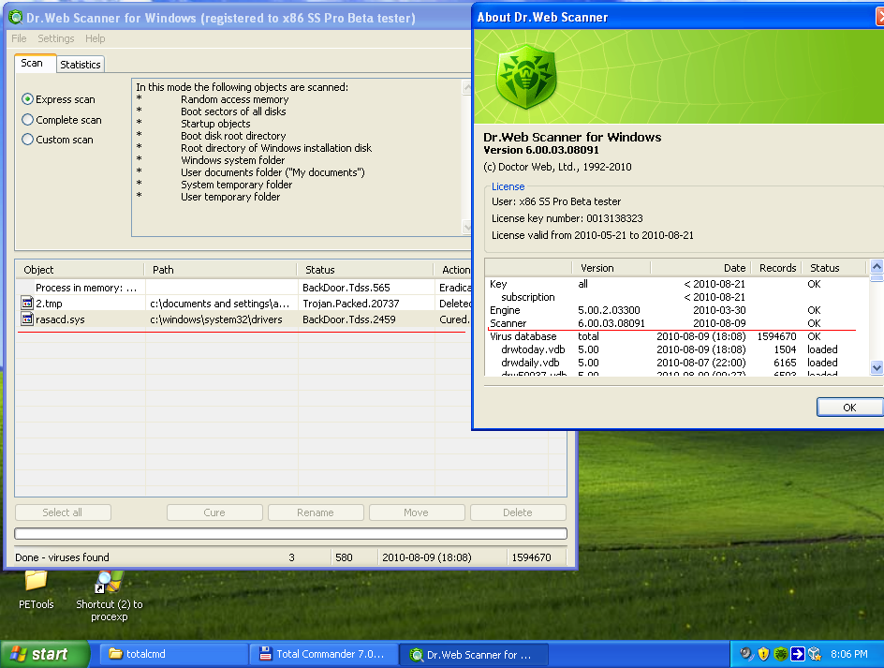The image size is (884, 668).
Task: Click the spider icon on the Dr.Web taskbar button
Action: [x=416, y=655]
